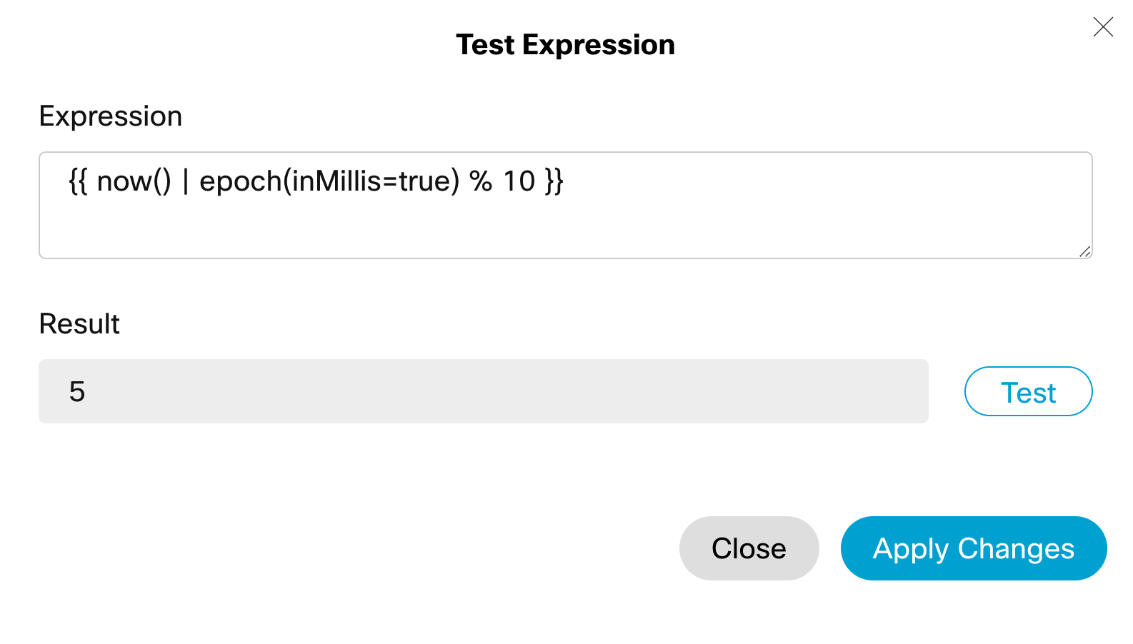Screen dimensions: 1133x644
Task: Click the closing }} braces
Action: [554, 181]
